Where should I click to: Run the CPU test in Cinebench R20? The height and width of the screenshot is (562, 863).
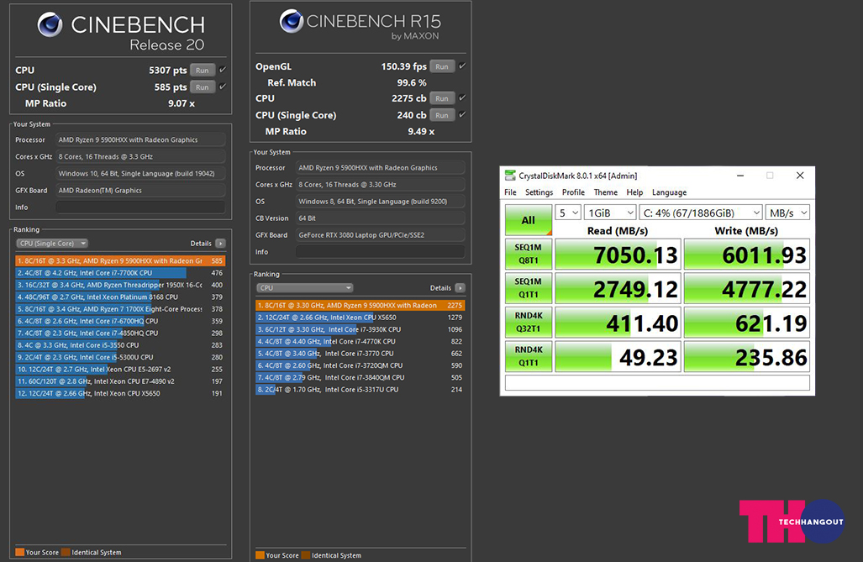click(202, 70)
